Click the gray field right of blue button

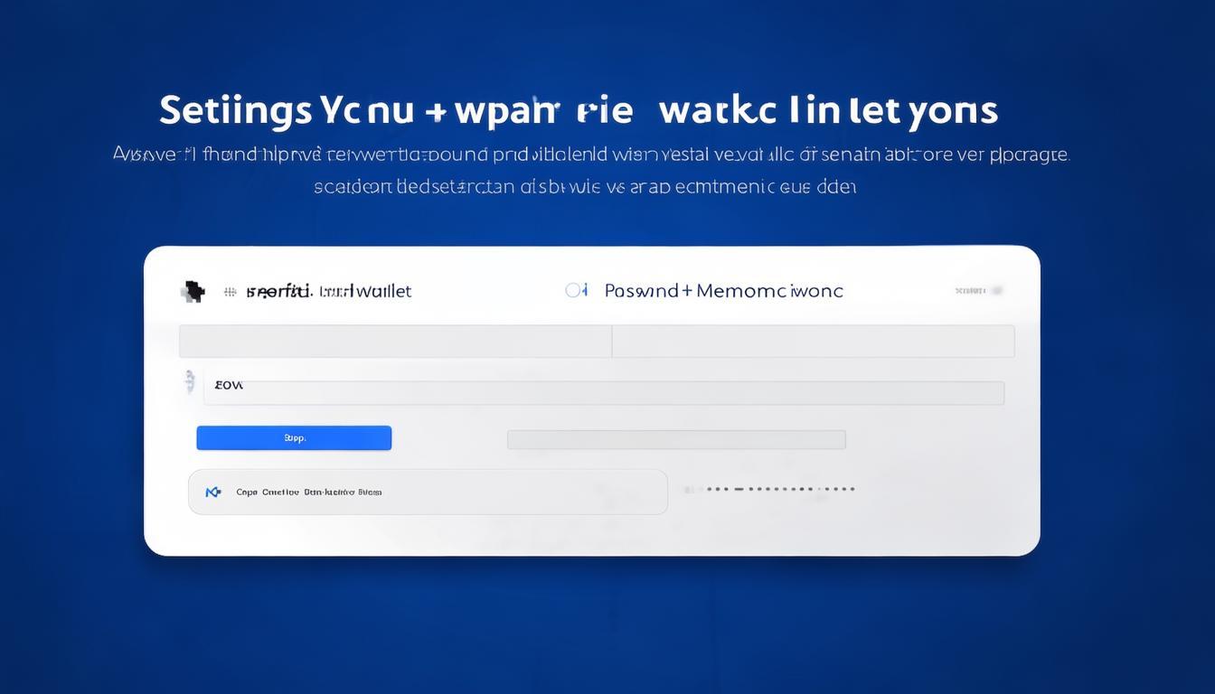(675, 439)
